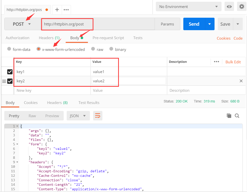Toggle the response line wrap icon
The image size is (247, 192).
tap(98, 116)
